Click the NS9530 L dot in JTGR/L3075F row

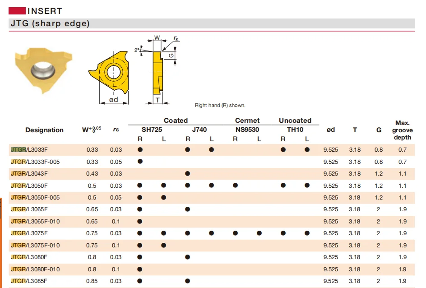coord(259,233)
